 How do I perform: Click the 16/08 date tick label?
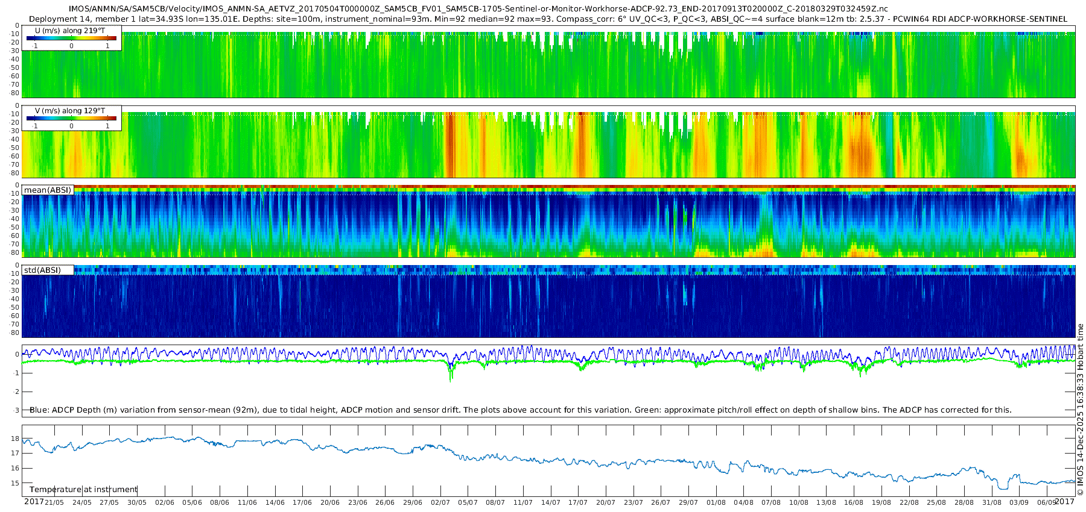point(854,502)
